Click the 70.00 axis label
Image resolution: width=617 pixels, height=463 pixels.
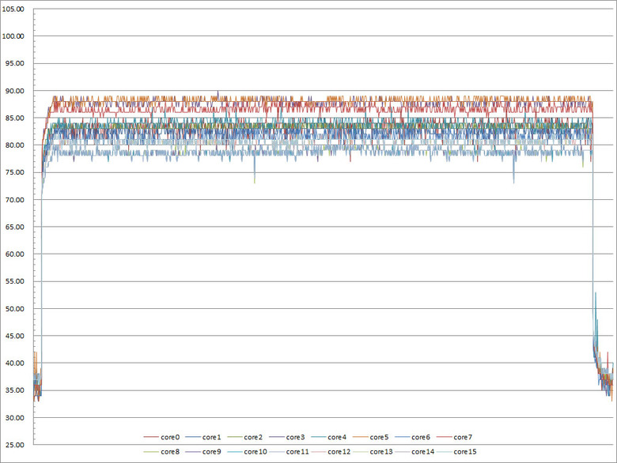tap(14, 200)
